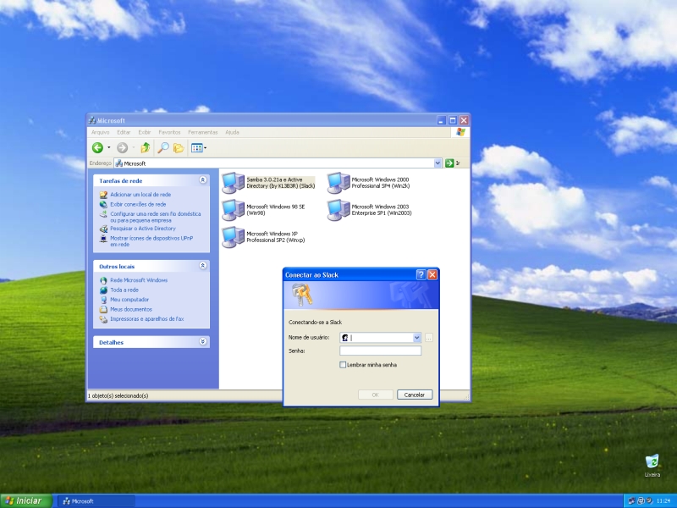Open Rede Microsoft Windows link
677x508 pixels.
point(139,280)
